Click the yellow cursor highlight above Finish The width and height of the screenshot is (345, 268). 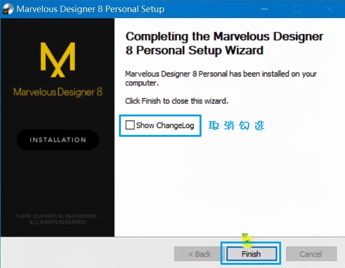(x=248, y=240)
